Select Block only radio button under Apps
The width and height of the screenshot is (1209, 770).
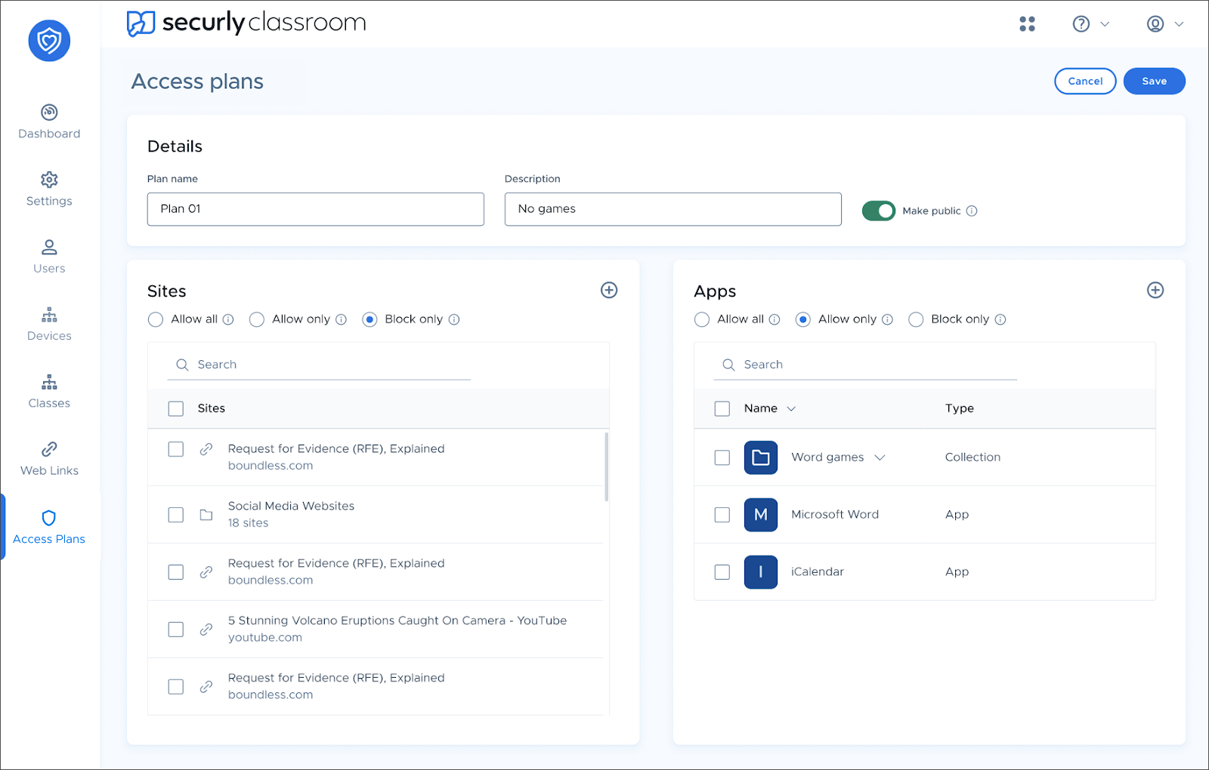tap(916, 320)
